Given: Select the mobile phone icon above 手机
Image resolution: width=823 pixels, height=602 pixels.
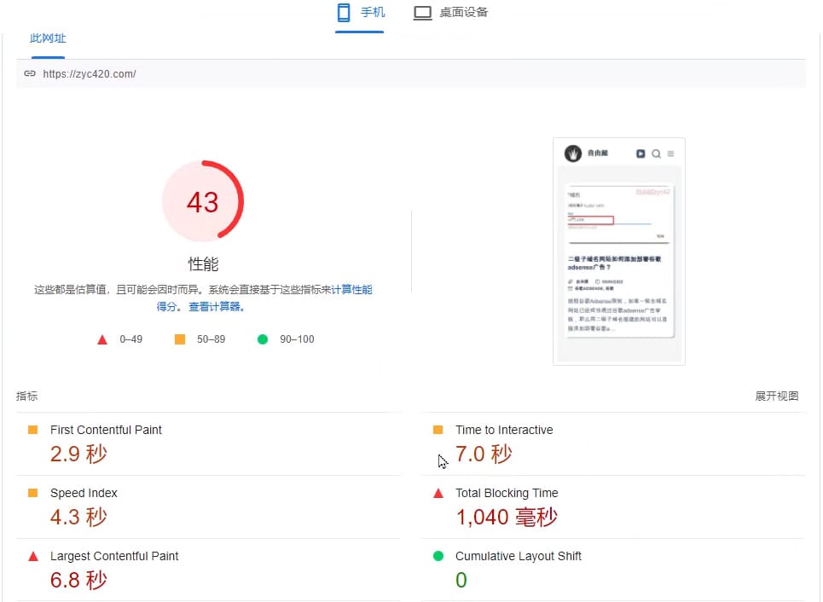Looking at the screenshot, I should tap(343, 11).
